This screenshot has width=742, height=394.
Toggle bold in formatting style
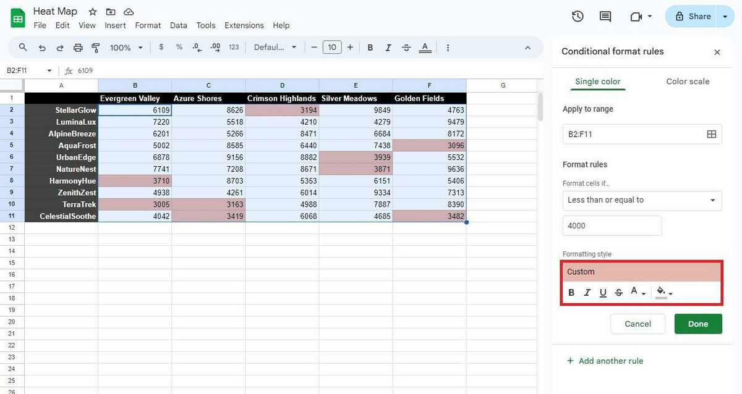tap(571, 293)
